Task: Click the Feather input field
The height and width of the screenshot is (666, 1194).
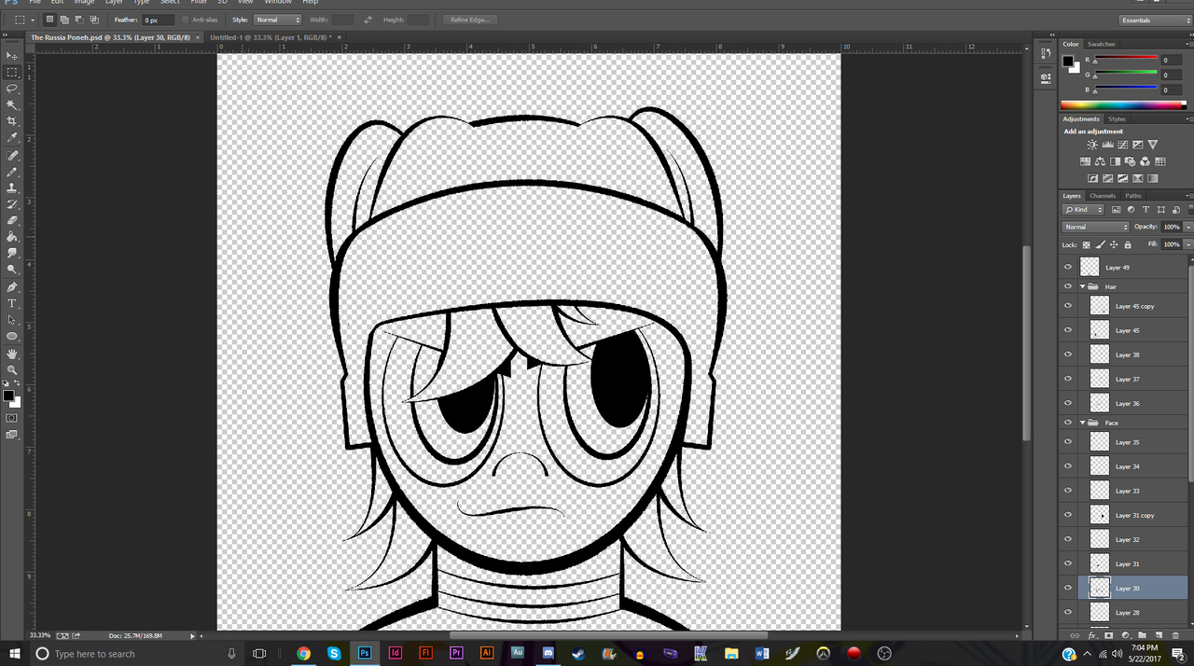Action: point(158,20)
